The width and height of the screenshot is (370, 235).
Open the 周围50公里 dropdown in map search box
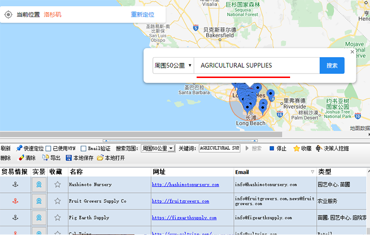[x=173, y=65]
